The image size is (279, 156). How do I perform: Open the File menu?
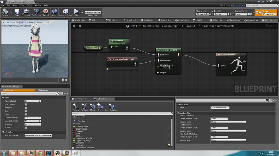(3, 5)
